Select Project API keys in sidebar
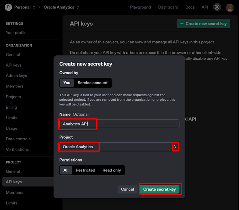The image size is (239, 210). [28, 182]
